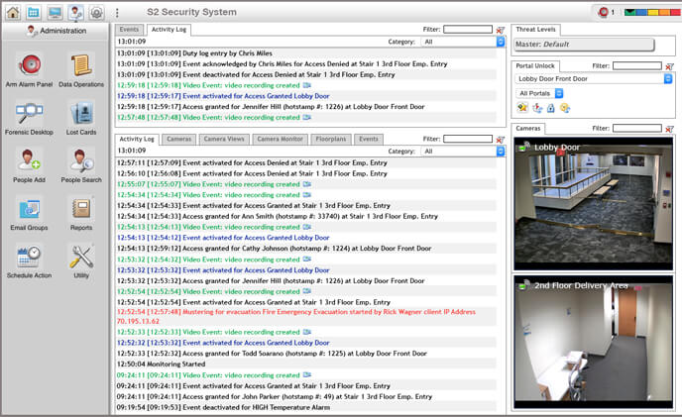Screen dimensions: 682x417
Task: Click the lower Activity Log filter field
Action: point(468,139)
